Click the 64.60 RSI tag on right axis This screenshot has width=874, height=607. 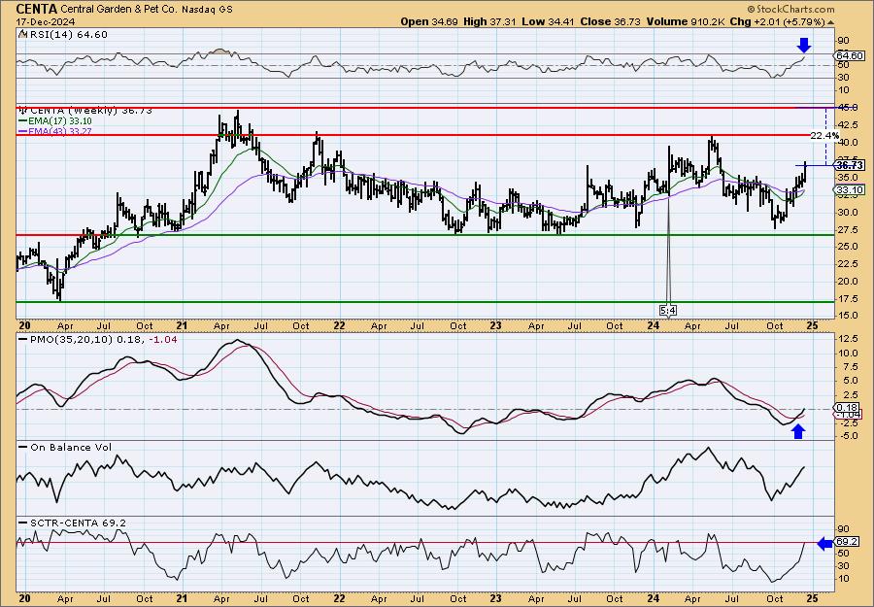coord(851,55)
